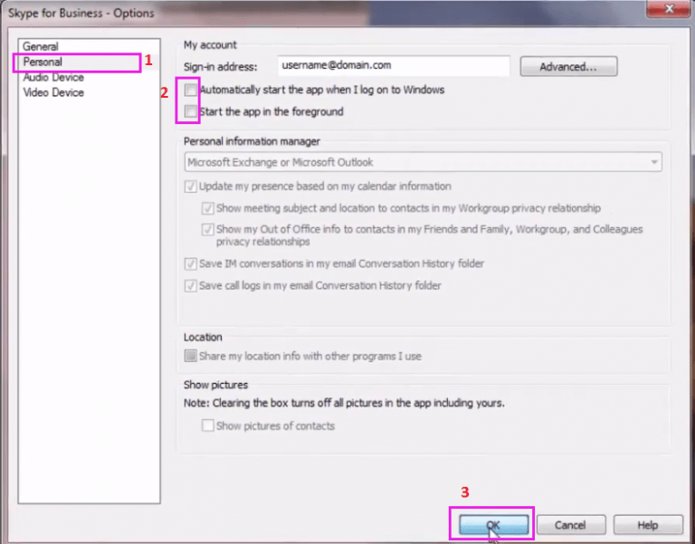
Task: Toggle Automatically start the app checkbox
Action: (x=191, y=90)
